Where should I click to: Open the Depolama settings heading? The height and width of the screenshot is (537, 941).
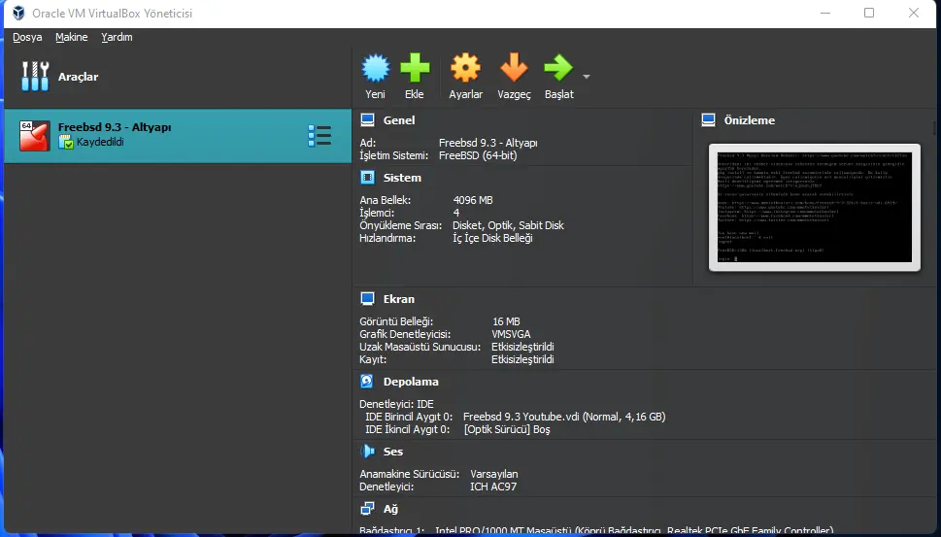(x=411, y=382)
